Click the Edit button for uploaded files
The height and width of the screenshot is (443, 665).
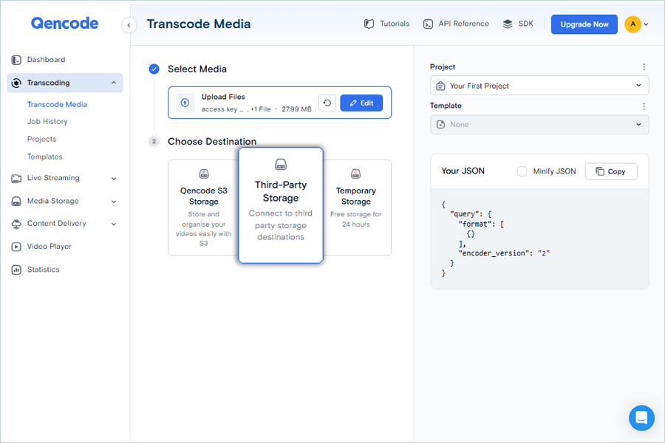[361, 103]
